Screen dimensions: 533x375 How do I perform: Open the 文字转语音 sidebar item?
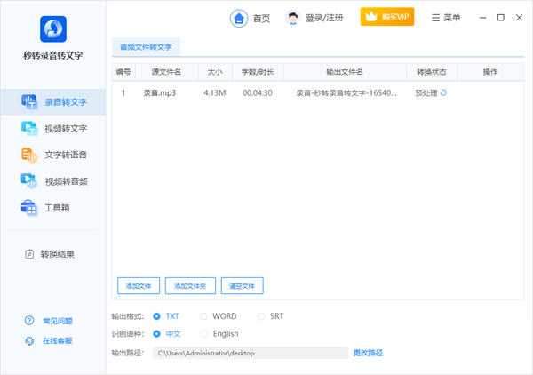[53, 155]
